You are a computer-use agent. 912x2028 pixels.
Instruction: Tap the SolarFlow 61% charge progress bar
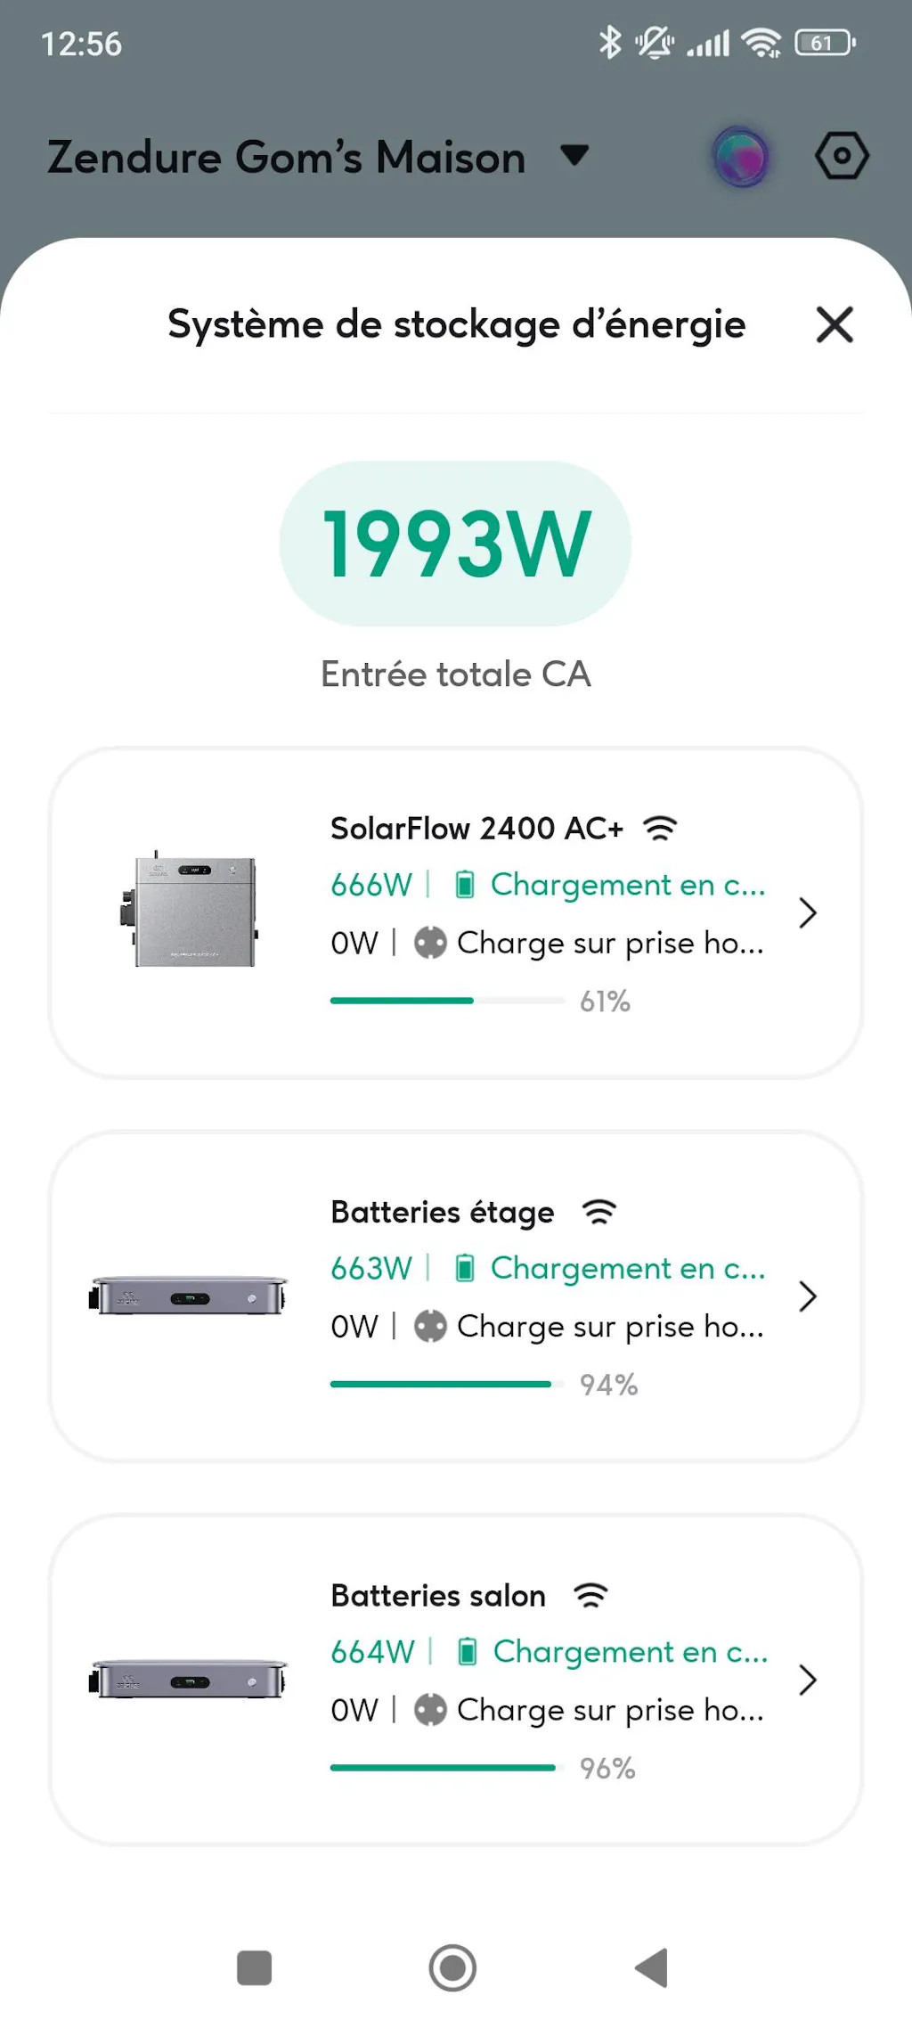click(446, 1001)
